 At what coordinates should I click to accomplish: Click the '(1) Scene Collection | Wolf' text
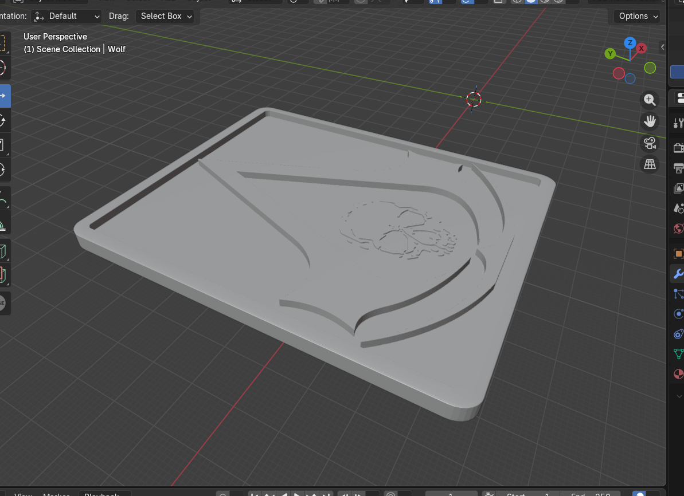(75, 49)
